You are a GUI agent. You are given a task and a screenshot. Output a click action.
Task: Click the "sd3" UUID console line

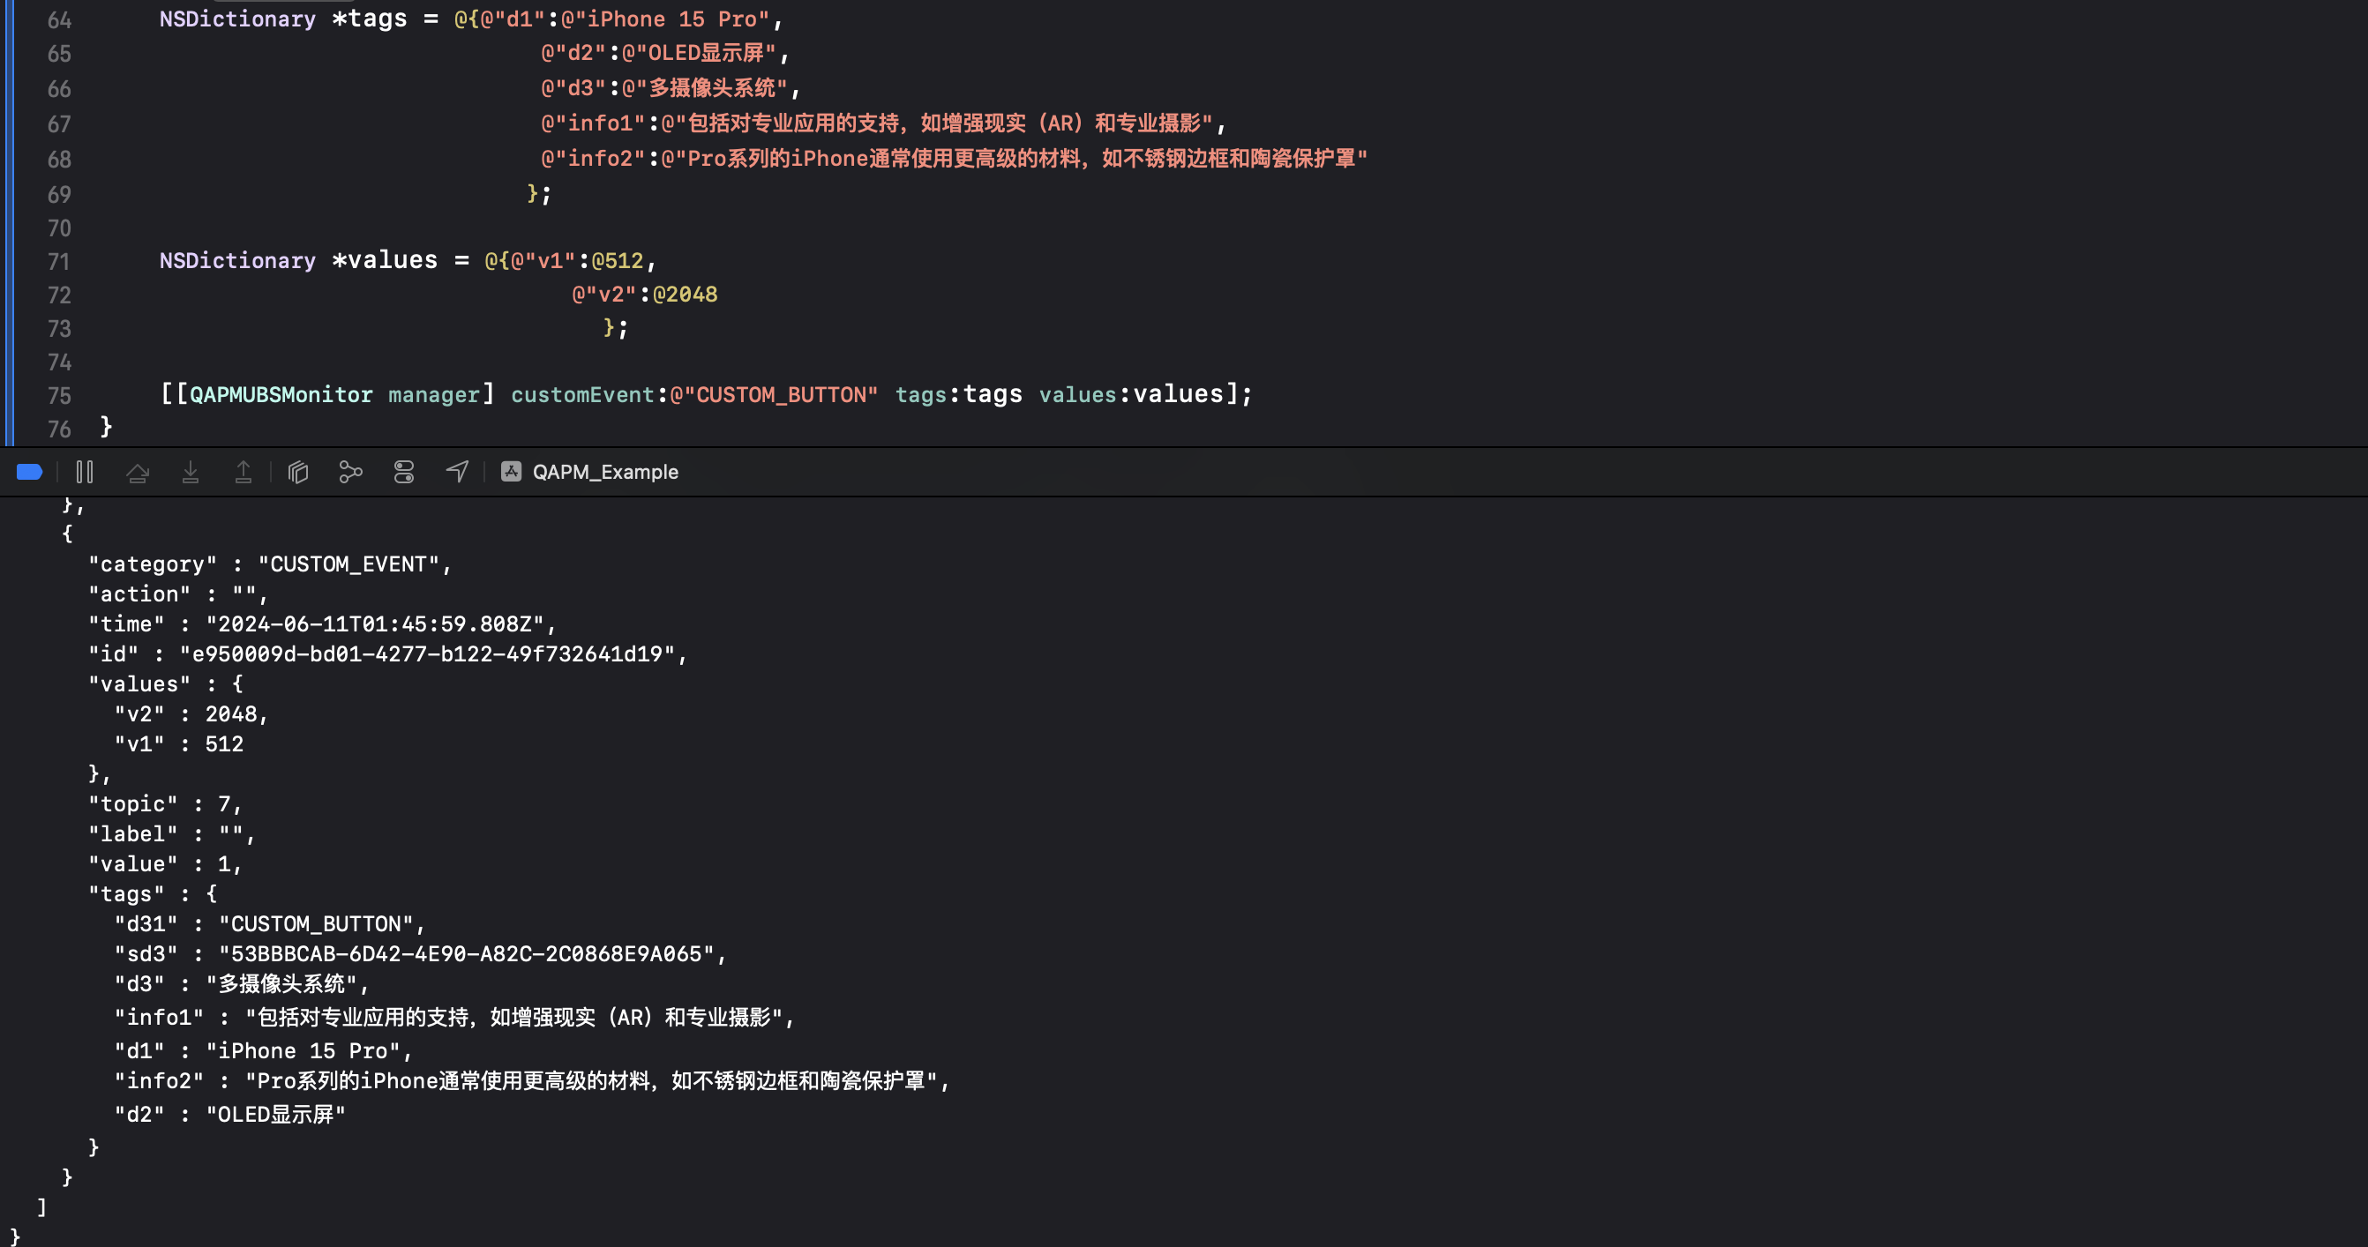click(421, 955)
